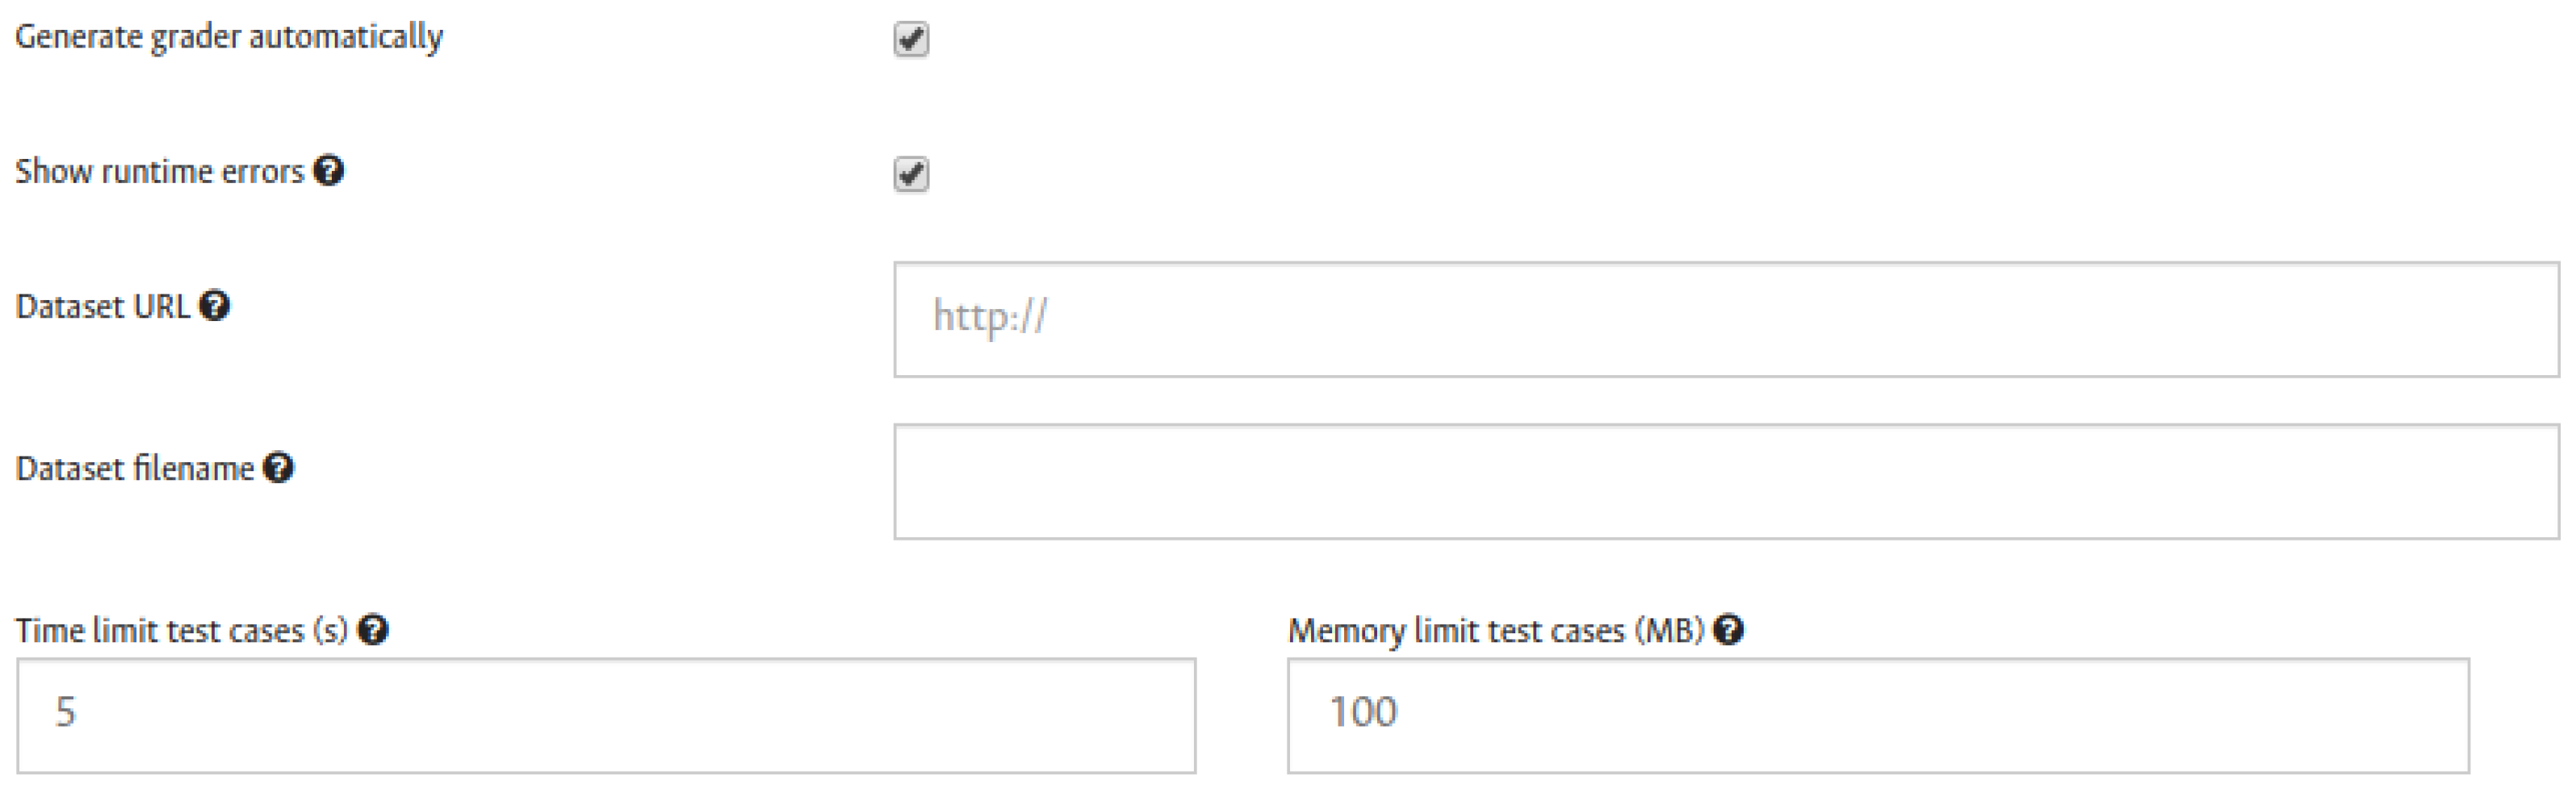Click the value 5 in time limit
This screenshot has height=793, width=2576.
(65, 712)
